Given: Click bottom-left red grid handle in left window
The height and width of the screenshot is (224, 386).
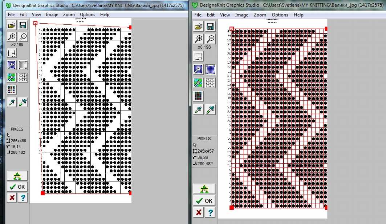Looking at the screenshot, I should (x=42, y=193).
